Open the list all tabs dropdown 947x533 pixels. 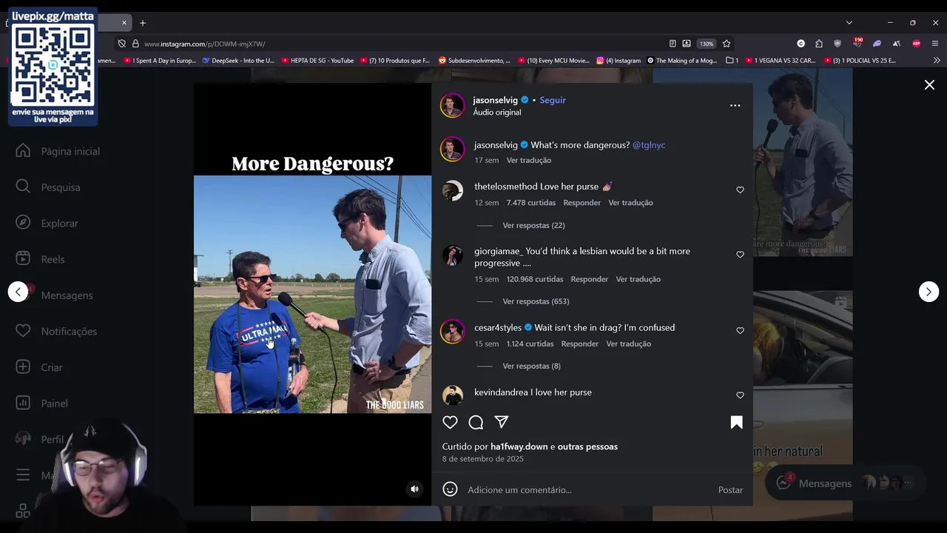849,23
